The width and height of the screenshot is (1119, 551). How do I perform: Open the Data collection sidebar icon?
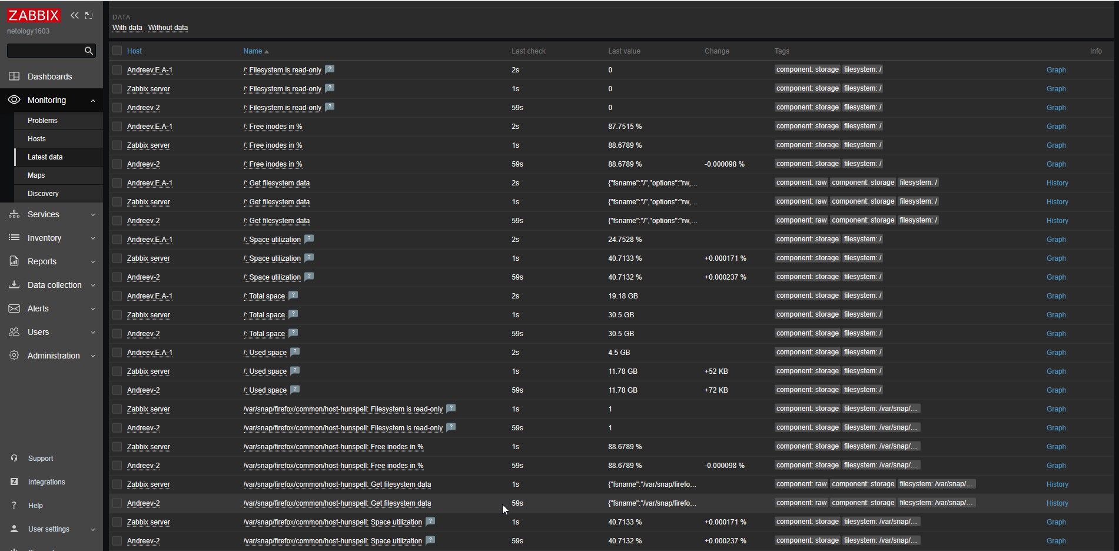[x=14, y=285]
